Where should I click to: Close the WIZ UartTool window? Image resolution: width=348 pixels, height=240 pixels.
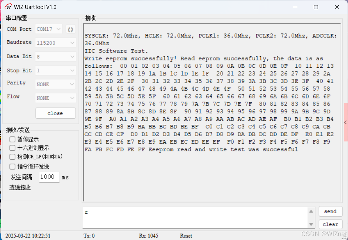click(337, 7)
